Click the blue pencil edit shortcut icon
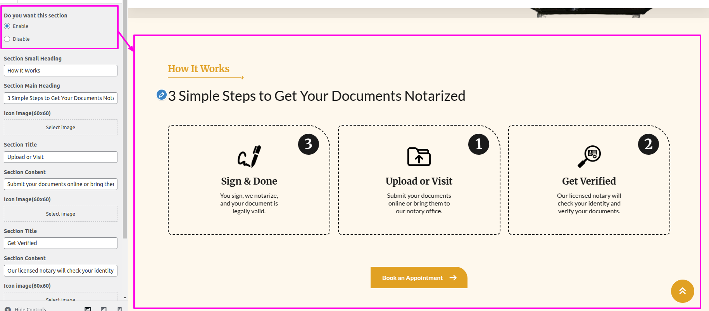 (x=161, y=95)
